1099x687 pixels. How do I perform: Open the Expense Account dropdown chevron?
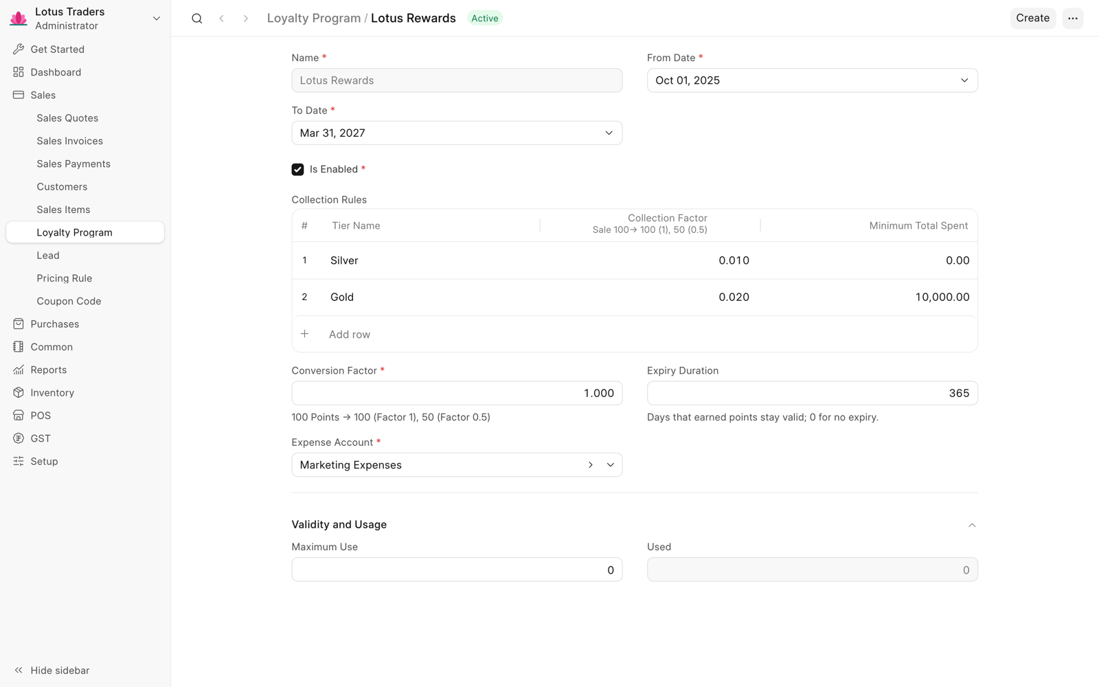point(610,465)
